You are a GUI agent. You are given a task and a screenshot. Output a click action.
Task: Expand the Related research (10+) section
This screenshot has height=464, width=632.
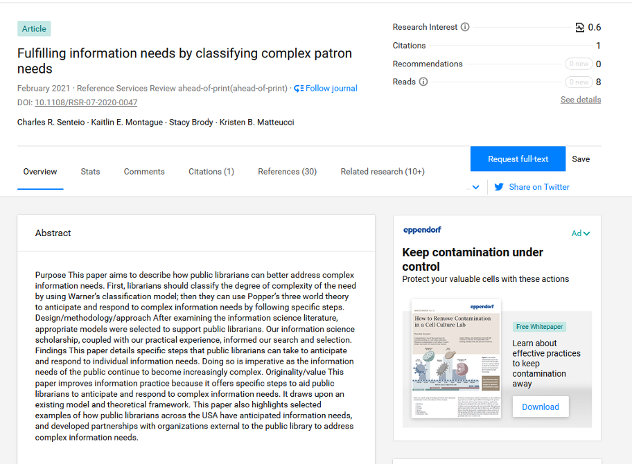pos(382,171)
